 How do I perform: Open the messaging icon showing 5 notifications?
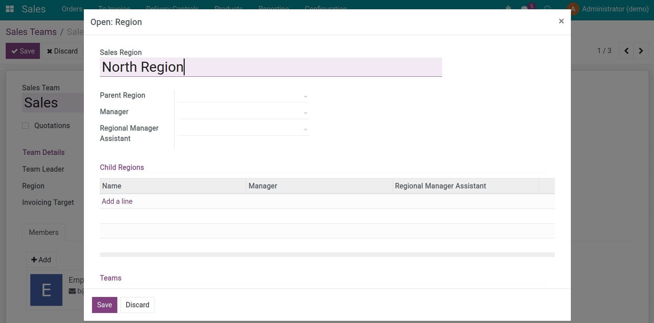[524, 9]
